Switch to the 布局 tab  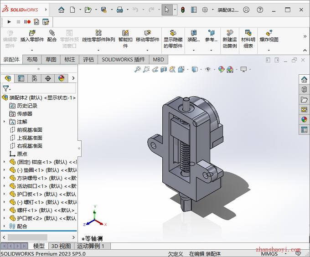(32, 59)
